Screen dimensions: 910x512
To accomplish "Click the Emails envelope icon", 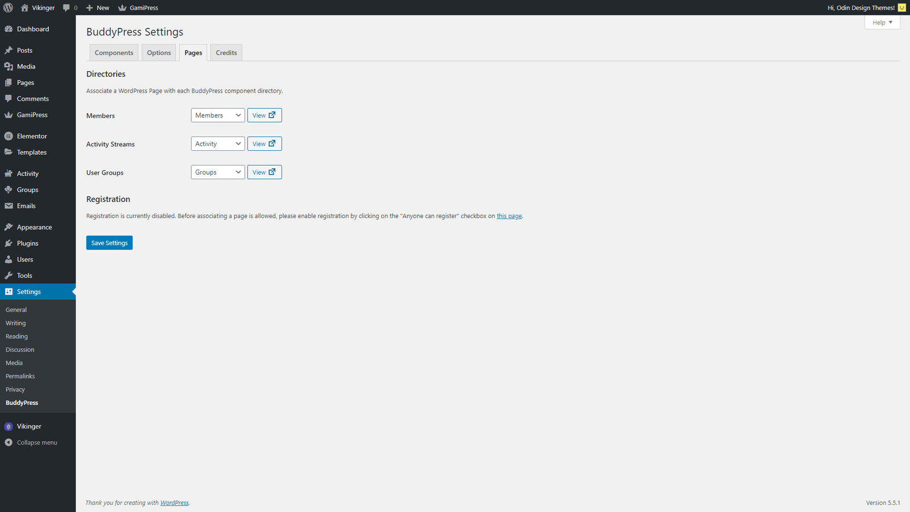I will coord(9,206).
